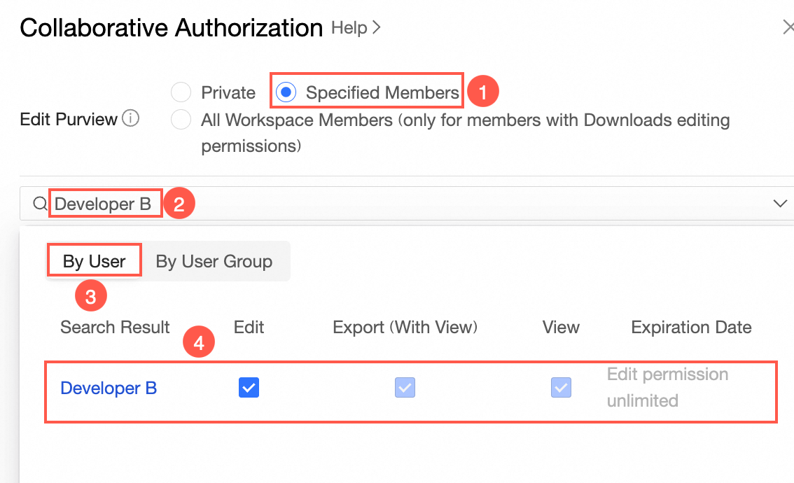Click the Expiration Date column header
The width and height of the screenshot is (794, 483).
click(691, 327)
